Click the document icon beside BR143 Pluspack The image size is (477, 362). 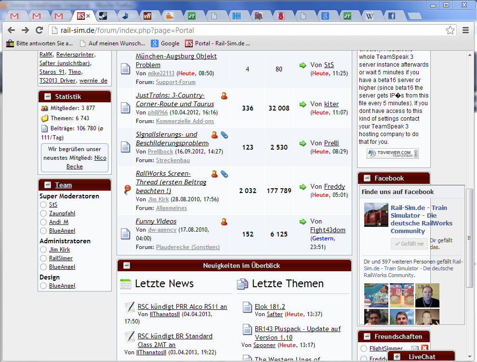(247, 329)
